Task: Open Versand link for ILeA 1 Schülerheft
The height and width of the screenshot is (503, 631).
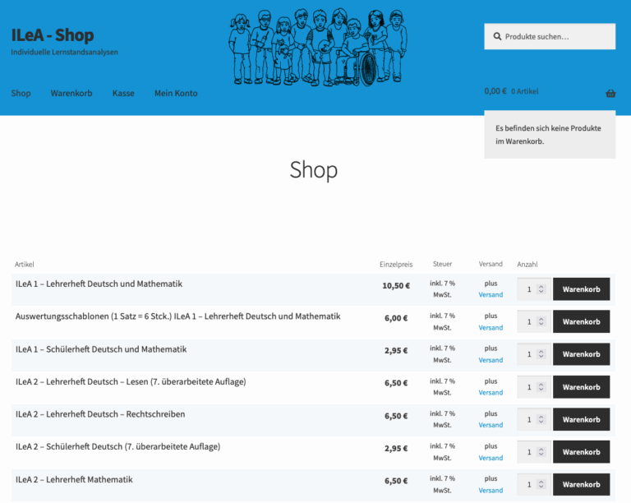Action: click(491, 360)
